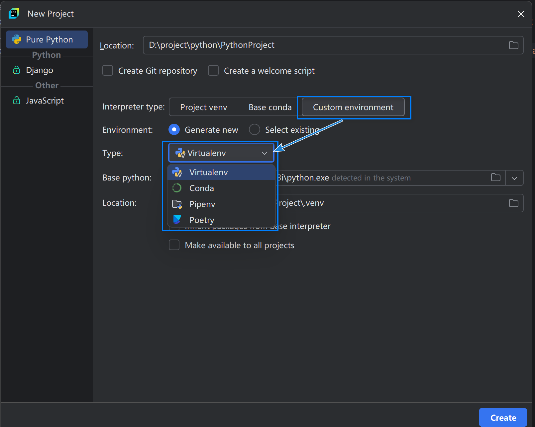Viewport: 535px width, 427px height.
Task: Click the Create button
Action: [x=503, y=417]
